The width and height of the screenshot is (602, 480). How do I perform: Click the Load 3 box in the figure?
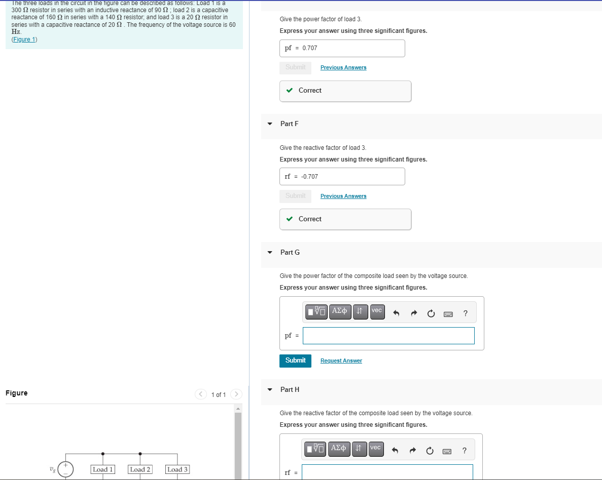point(178,470)
